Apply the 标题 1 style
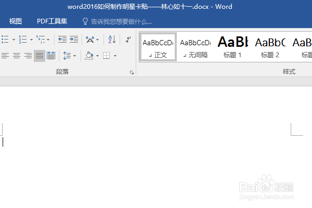 pyautogui.click(x=232, y=47)
